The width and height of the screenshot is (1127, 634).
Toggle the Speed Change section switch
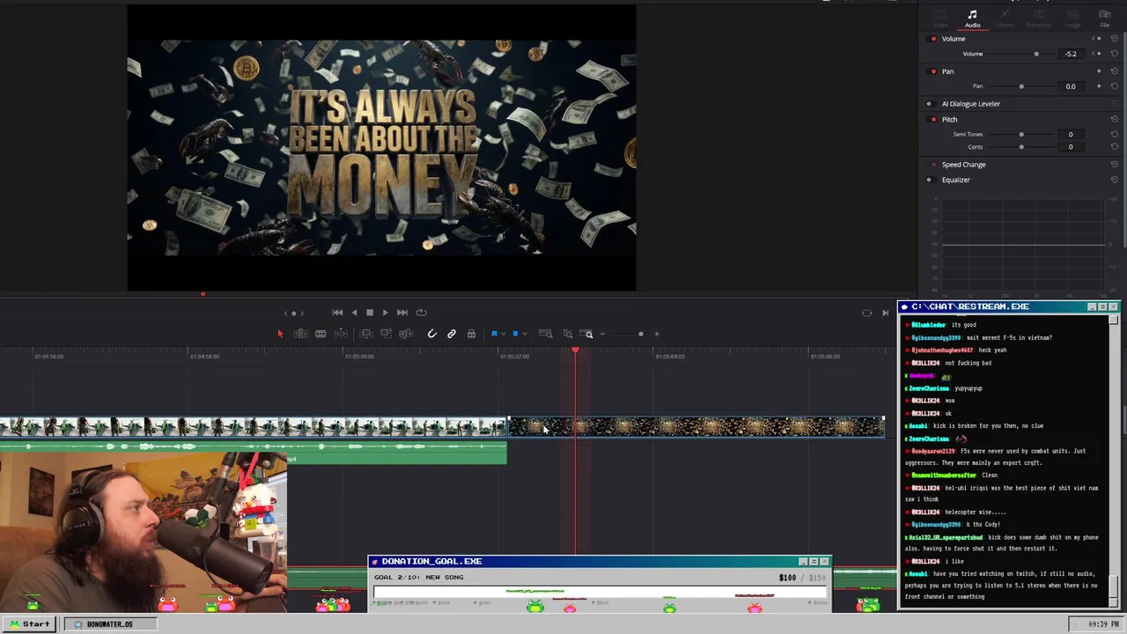(932, 165)
